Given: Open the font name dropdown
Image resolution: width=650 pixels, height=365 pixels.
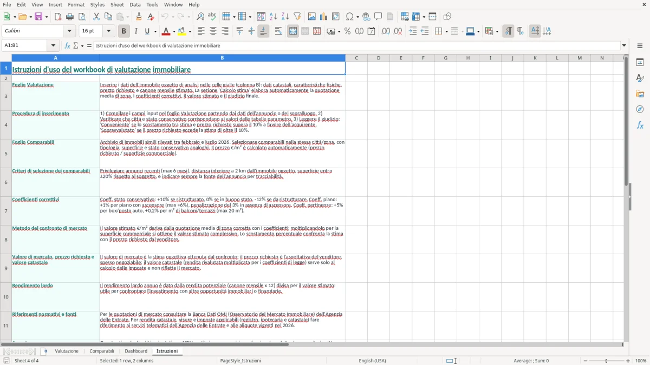Looking at the screenshot, I should (69, 31).
